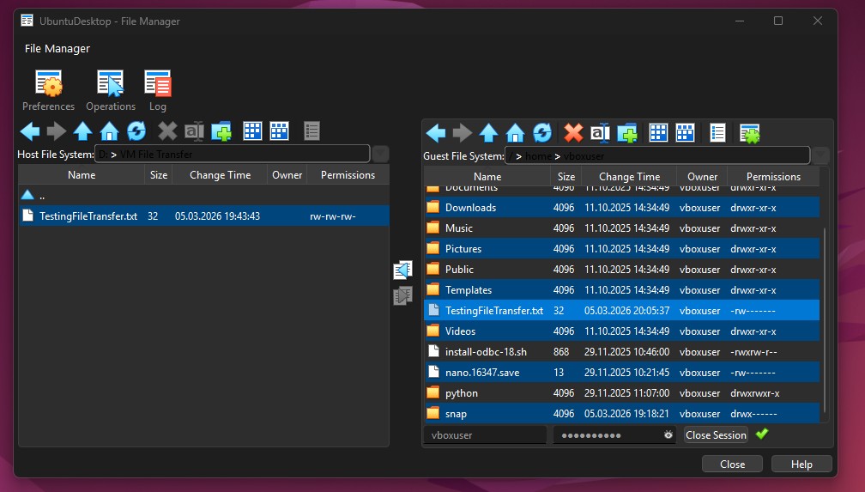Select the Downloads folder in Guest pane
The height and width of the screenshot is (492, 865).
[621, 208]
